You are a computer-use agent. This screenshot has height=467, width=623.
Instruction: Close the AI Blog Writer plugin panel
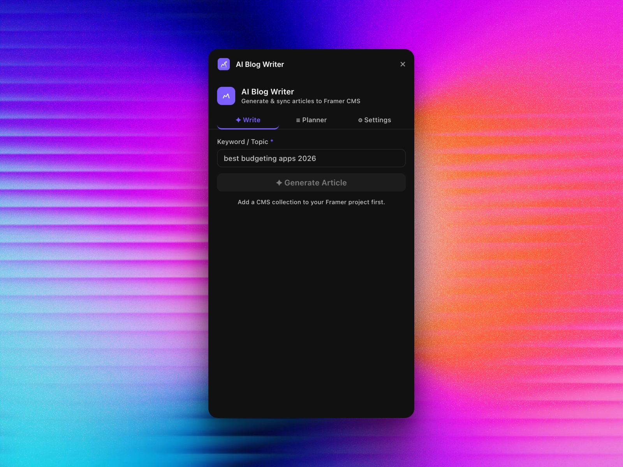click(403, 64)
